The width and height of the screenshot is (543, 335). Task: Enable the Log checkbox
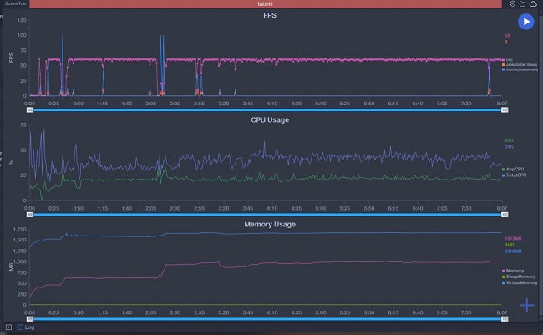pos(20,327)
